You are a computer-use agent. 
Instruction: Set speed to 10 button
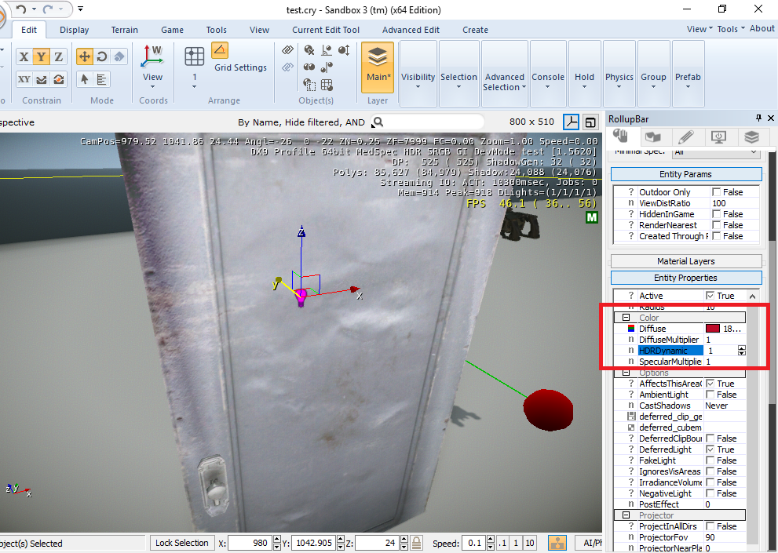tap(529, 543)
